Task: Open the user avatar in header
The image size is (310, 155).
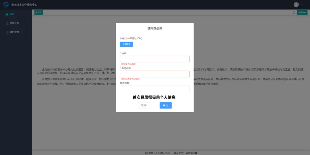Action: (x=296, y=5)
